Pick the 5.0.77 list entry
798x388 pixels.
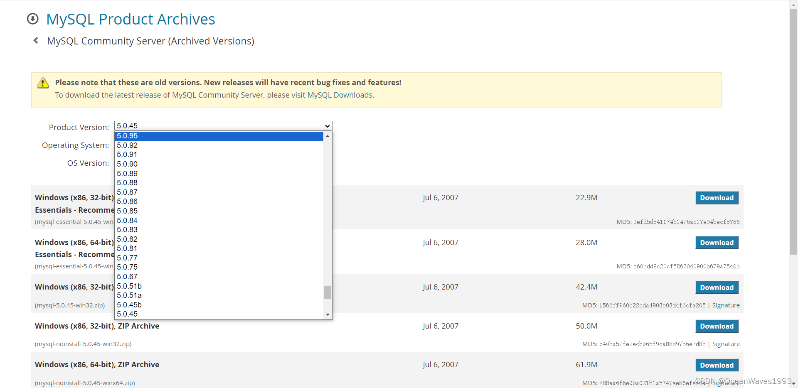[219, 258]
